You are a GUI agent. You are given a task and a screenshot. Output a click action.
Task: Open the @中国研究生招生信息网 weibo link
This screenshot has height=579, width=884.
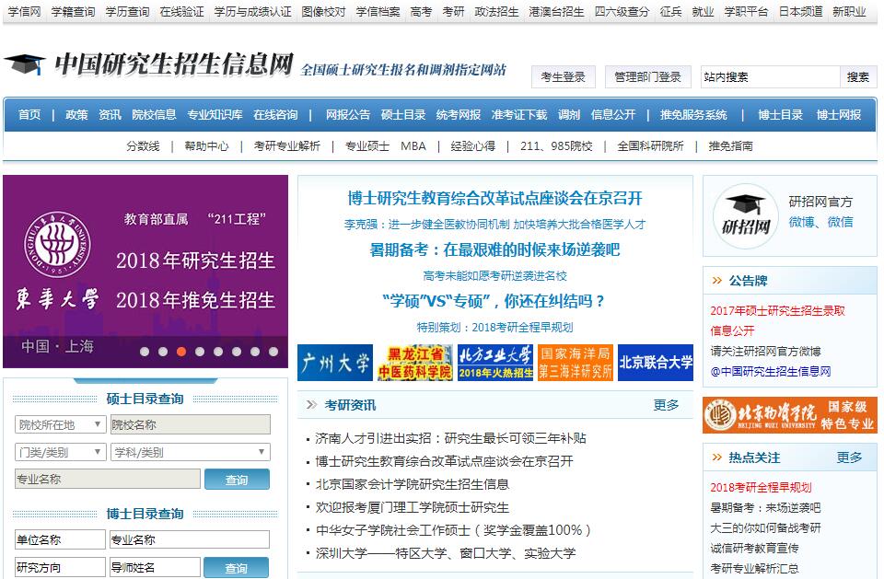(770, 372)
